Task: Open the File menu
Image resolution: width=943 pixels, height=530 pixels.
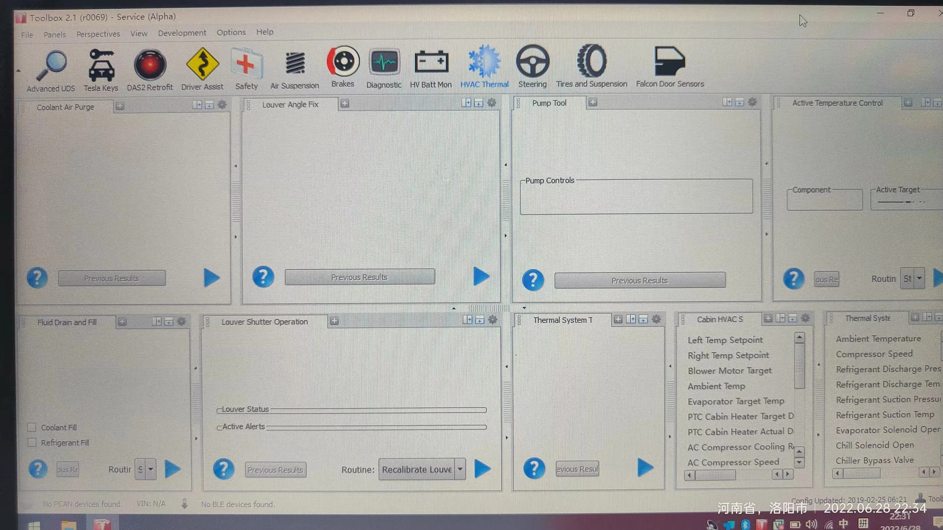Action: (27, 35)
